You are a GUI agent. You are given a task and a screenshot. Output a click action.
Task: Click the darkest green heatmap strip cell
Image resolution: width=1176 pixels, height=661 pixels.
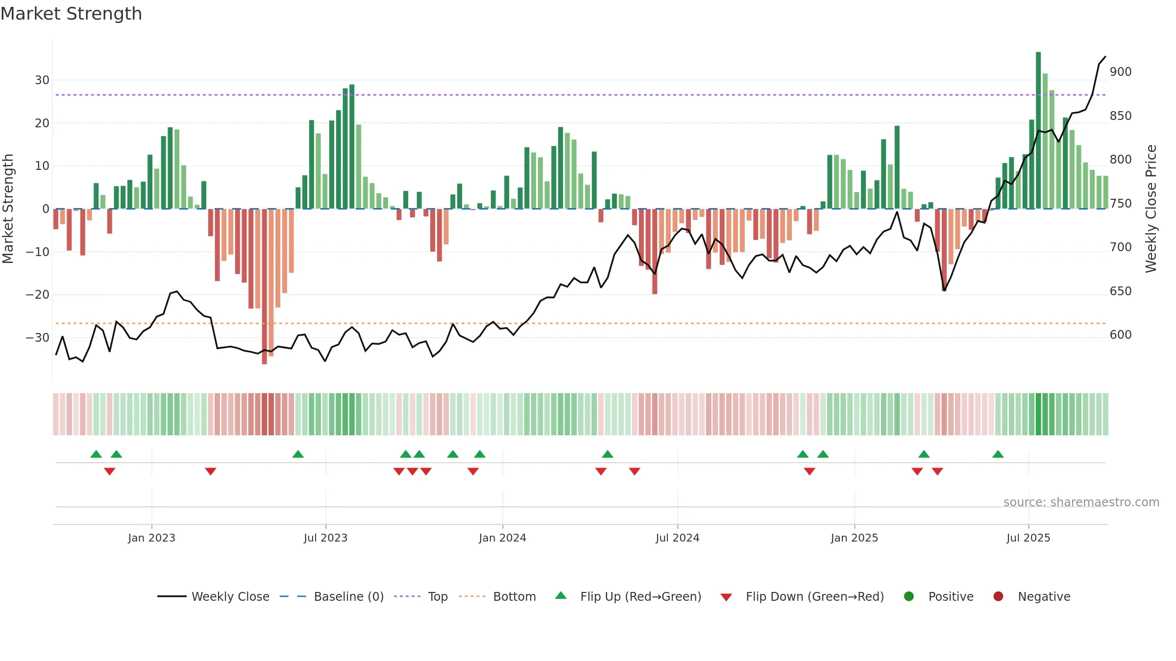(x=1038, y=414)
